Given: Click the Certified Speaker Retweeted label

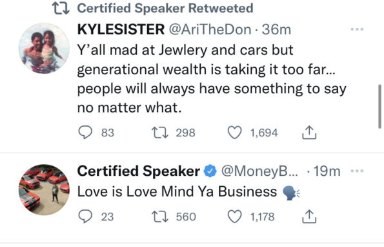Looking at the screenshot, I should tap(165, 8).
